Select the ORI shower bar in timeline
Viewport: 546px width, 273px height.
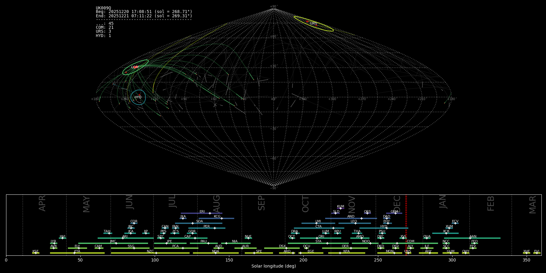[x=320, y=238]
